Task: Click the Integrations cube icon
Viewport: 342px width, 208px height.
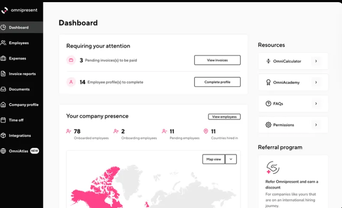Action: [3, 136]
